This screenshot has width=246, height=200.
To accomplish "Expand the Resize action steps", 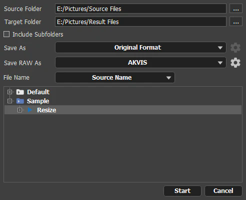I will [x=19, y=110].
